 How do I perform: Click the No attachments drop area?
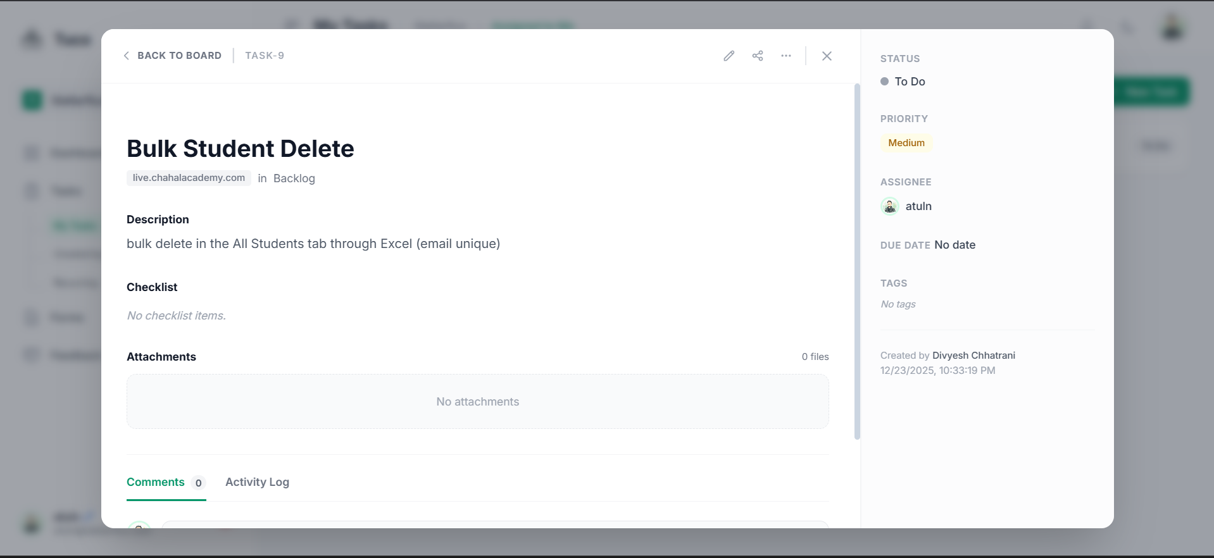[x=477, y=402]
